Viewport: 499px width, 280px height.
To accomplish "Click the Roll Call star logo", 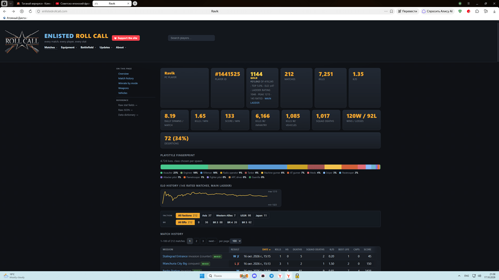I will (x=22, y=42).
